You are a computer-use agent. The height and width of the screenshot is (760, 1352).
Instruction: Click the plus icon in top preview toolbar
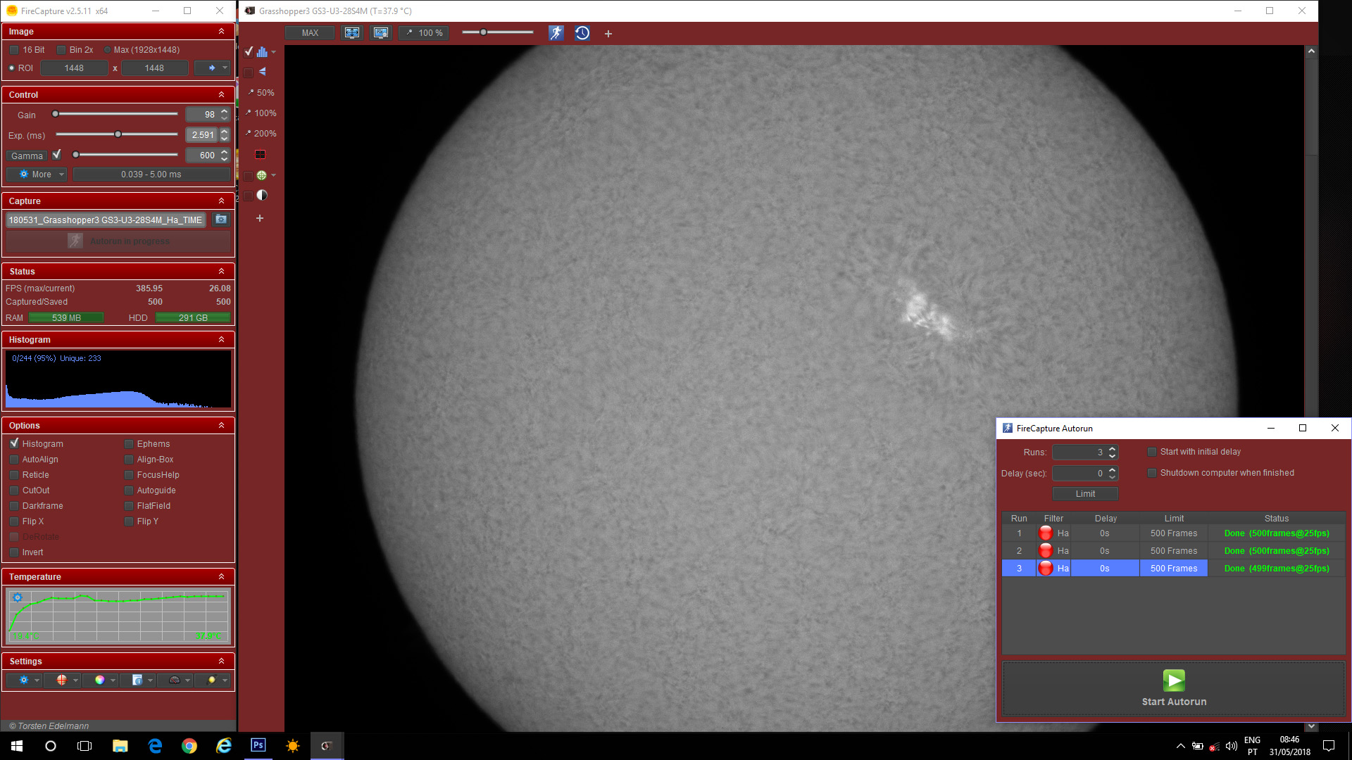608,34
